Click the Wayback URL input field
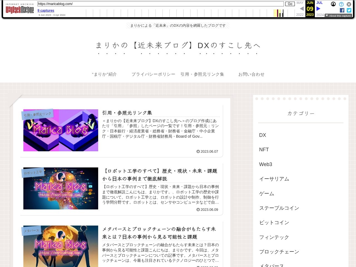This screenshot has height=267, width=356. click(160, 4)
